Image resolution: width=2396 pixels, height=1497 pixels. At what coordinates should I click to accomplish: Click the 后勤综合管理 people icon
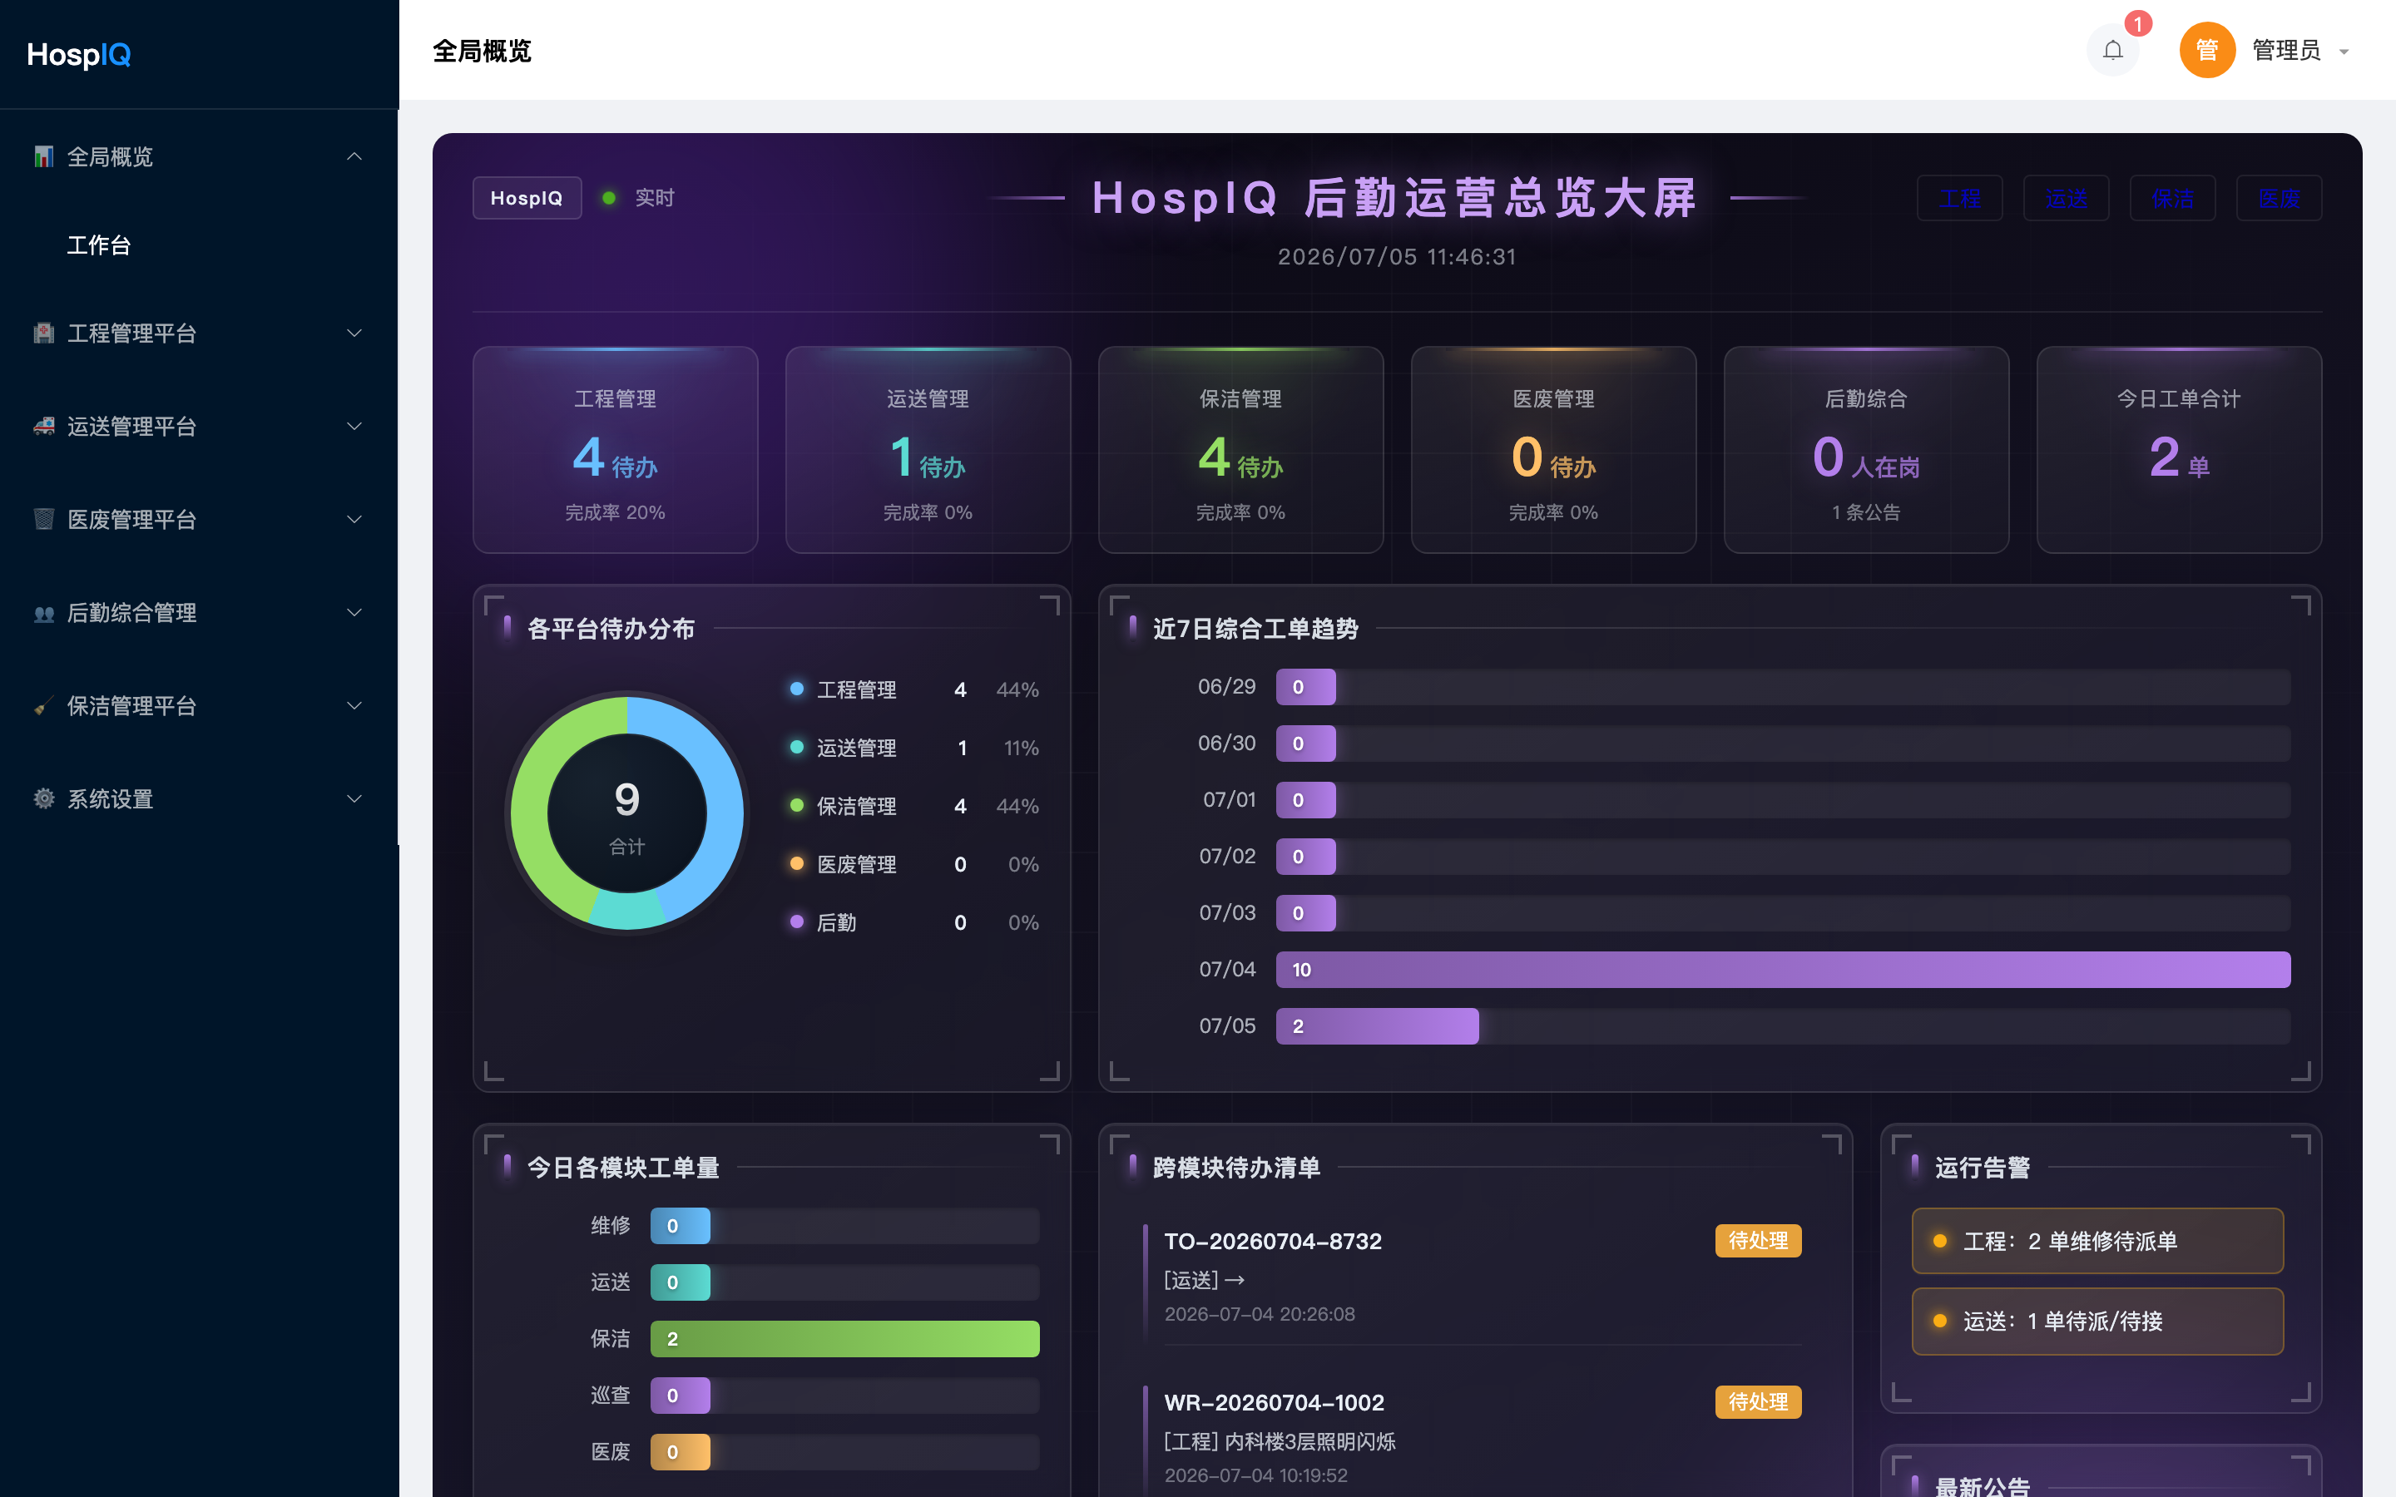coord(43,613)
